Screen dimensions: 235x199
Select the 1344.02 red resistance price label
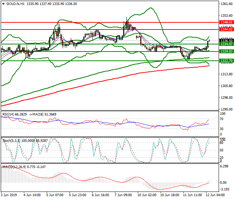(226, 29)
